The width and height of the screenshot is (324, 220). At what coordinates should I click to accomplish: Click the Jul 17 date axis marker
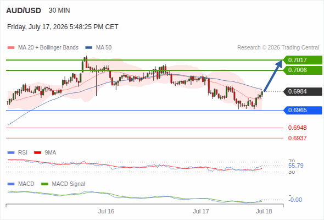tap(201, 211)
